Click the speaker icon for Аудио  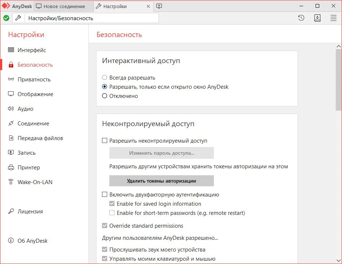click(11, 109)
